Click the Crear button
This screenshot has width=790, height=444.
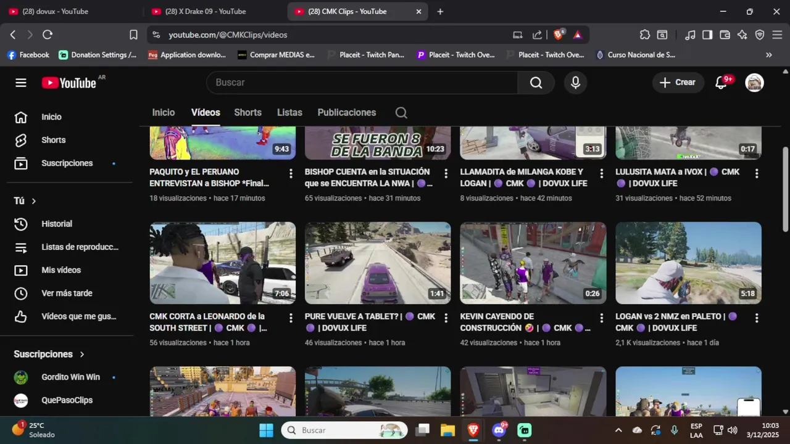[678, 83]
